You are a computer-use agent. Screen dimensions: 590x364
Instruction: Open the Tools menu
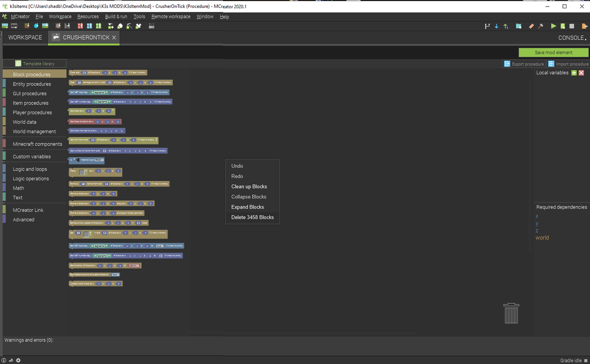[x=139, y=17]
